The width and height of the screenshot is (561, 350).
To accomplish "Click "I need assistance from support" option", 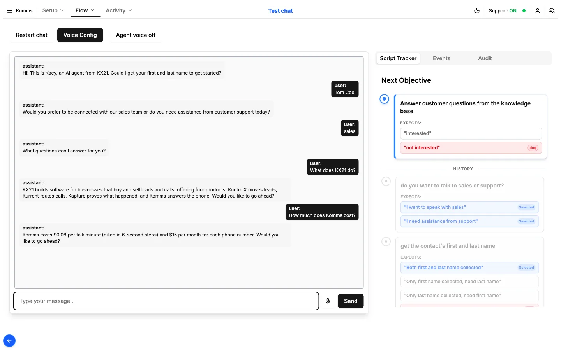I will tap(469, 221).
